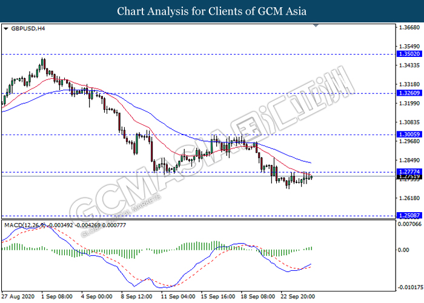This screenshot has width=424, height=303.
Task: Click the 8 Sep 12:00 time label
Action: coord(138,298)
